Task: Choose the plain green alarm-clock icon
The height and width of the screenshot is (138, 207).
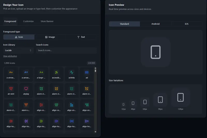Action: point(41,91)
